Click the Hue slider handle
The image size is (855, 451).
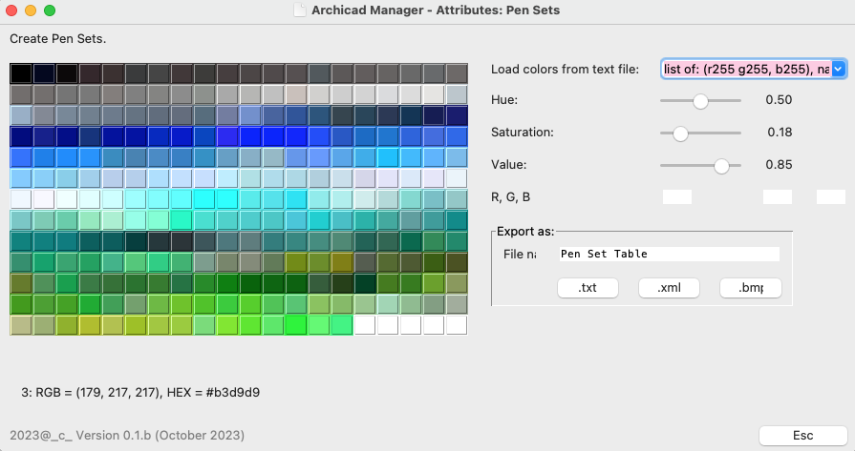pyautogui.click(x=700, y=101)
